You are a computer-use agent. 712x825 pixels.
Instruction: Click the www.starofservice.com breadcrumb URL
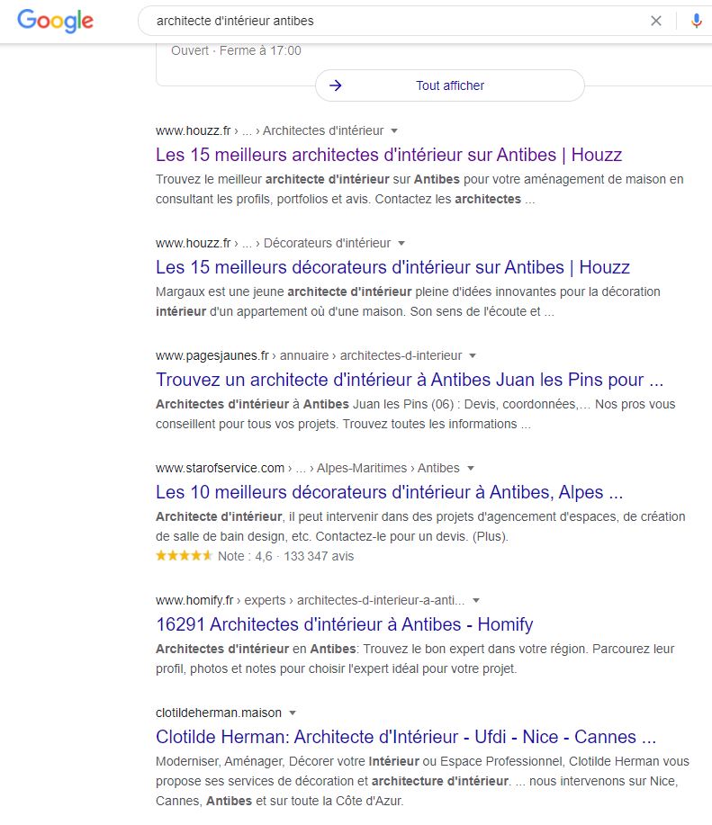[220, 468]
